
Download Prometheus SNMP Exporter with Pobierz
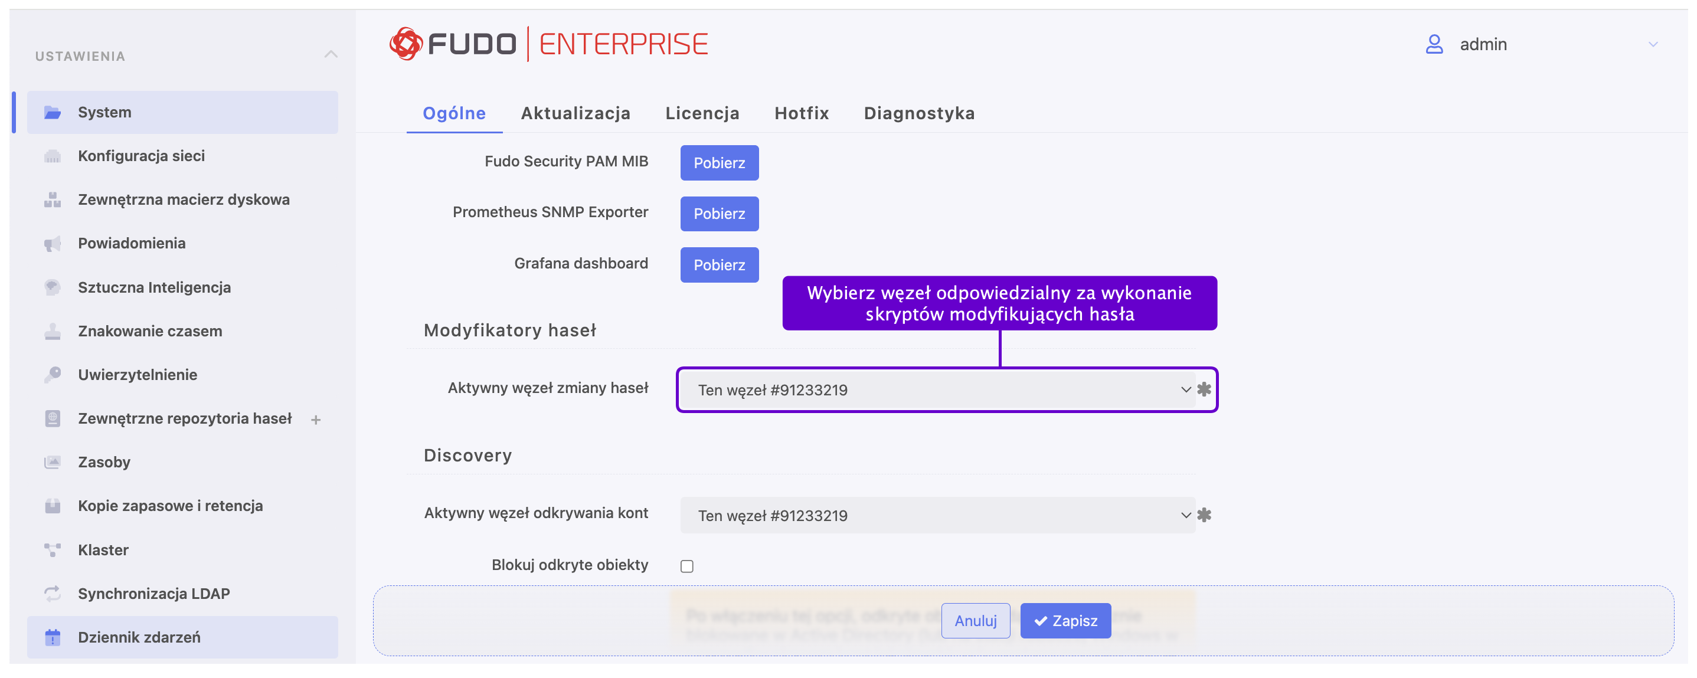720,214
